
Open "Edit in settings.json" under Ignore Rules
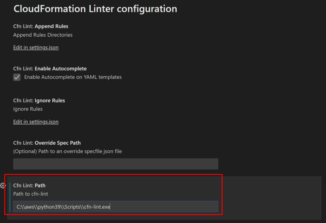click(x=35, y=121)
